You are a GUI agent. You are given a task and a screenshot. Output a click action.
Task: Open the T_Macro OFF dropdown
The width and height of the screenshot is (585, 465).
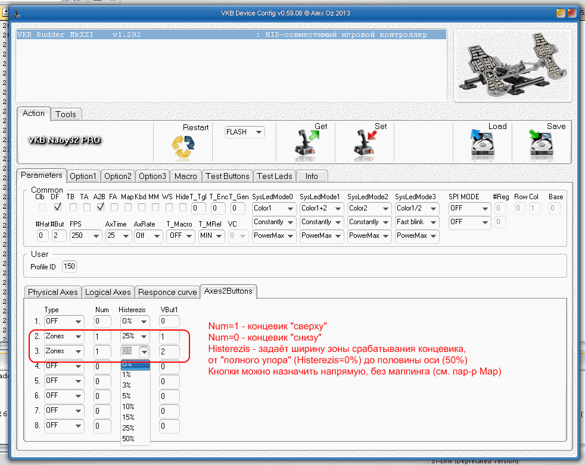pyautogui.click(x=181, y=235)
